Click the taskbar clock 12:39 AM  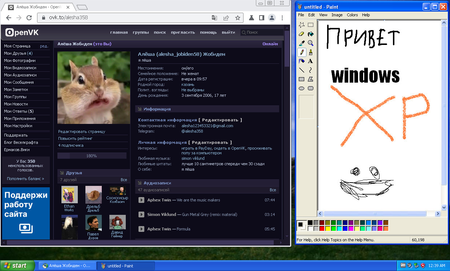pyautogui.click(x=437, y=266)
